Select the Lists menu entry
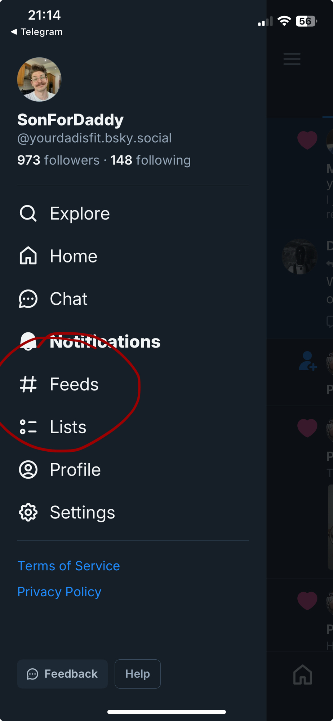Image resolution: width=333 pixels, height=721 pixels. coord(68,427)
